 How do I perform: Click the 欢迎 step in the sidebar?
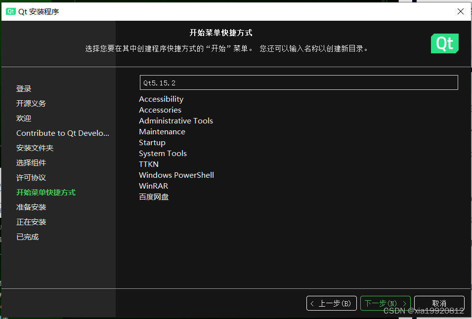(x=24, y=118)
